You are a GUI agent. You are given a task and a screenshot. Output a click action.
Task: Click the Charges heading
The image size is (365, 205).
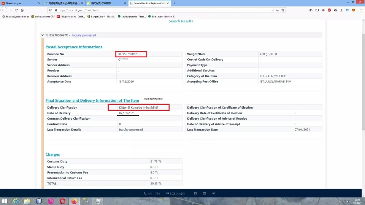52,154
